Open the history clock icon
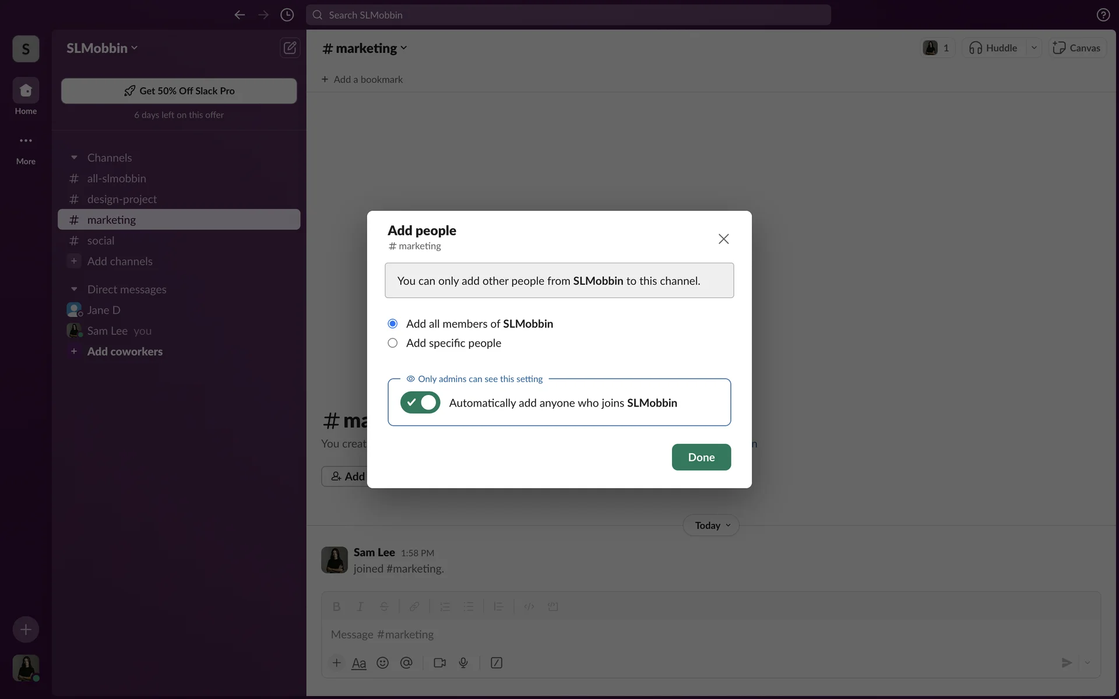 [287, 15]
